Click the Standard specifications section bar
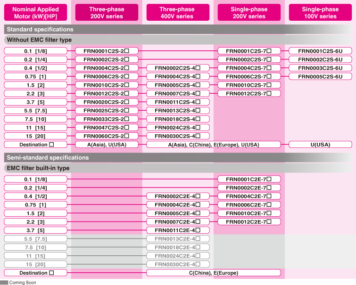The height and width of the screenshot is (285, 356). click(x=178, y=29)
